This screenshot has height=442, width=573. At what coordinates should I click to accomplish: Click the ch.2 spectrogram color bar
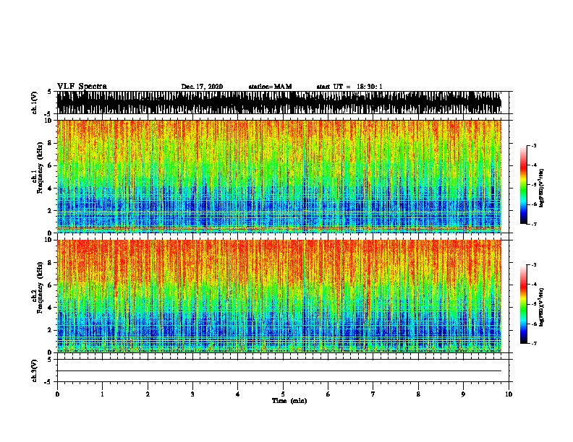click(x=524, y=304)
